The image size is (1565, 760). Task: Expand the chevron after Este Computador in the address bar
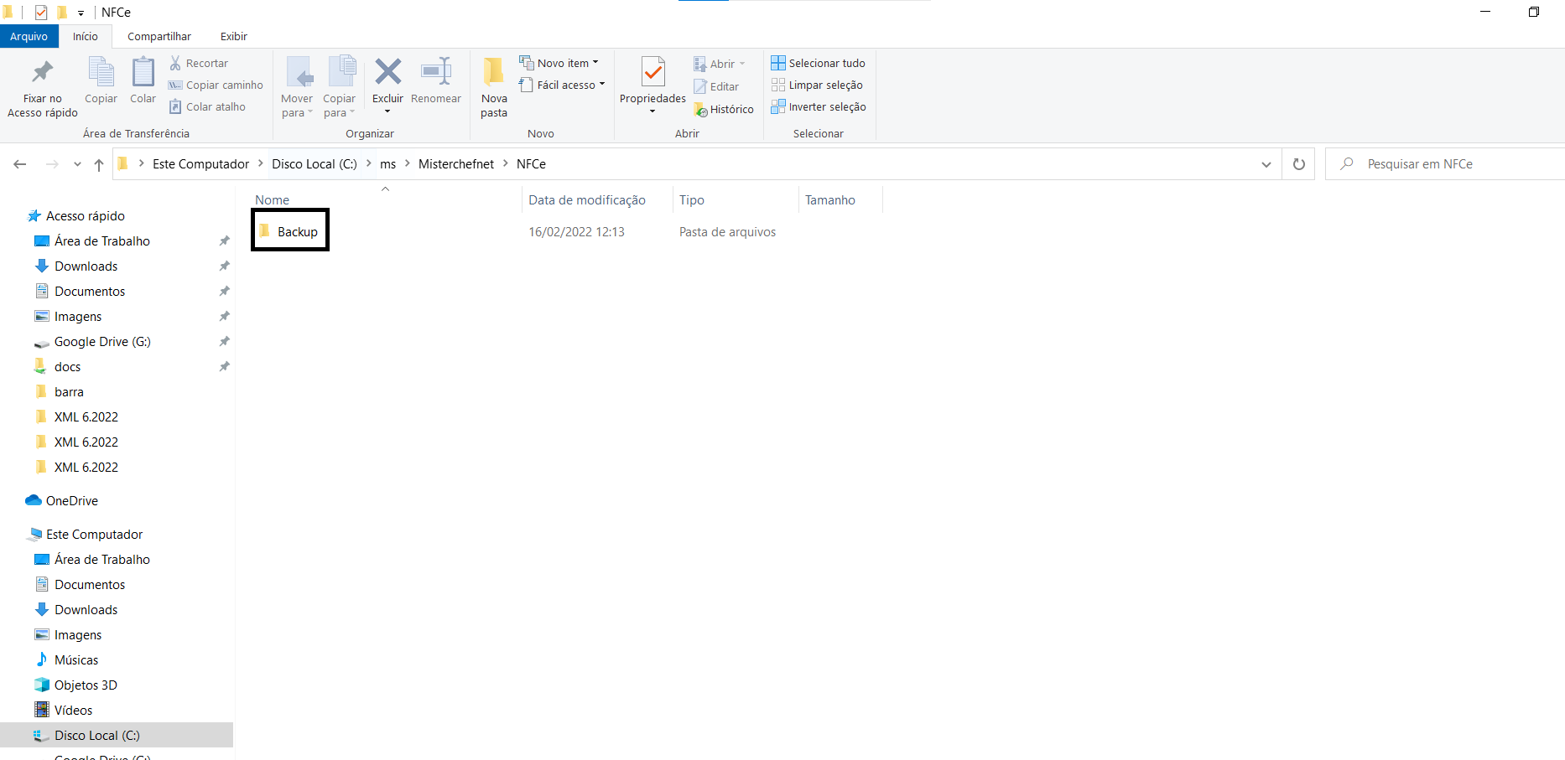click(x=261, y=163)
